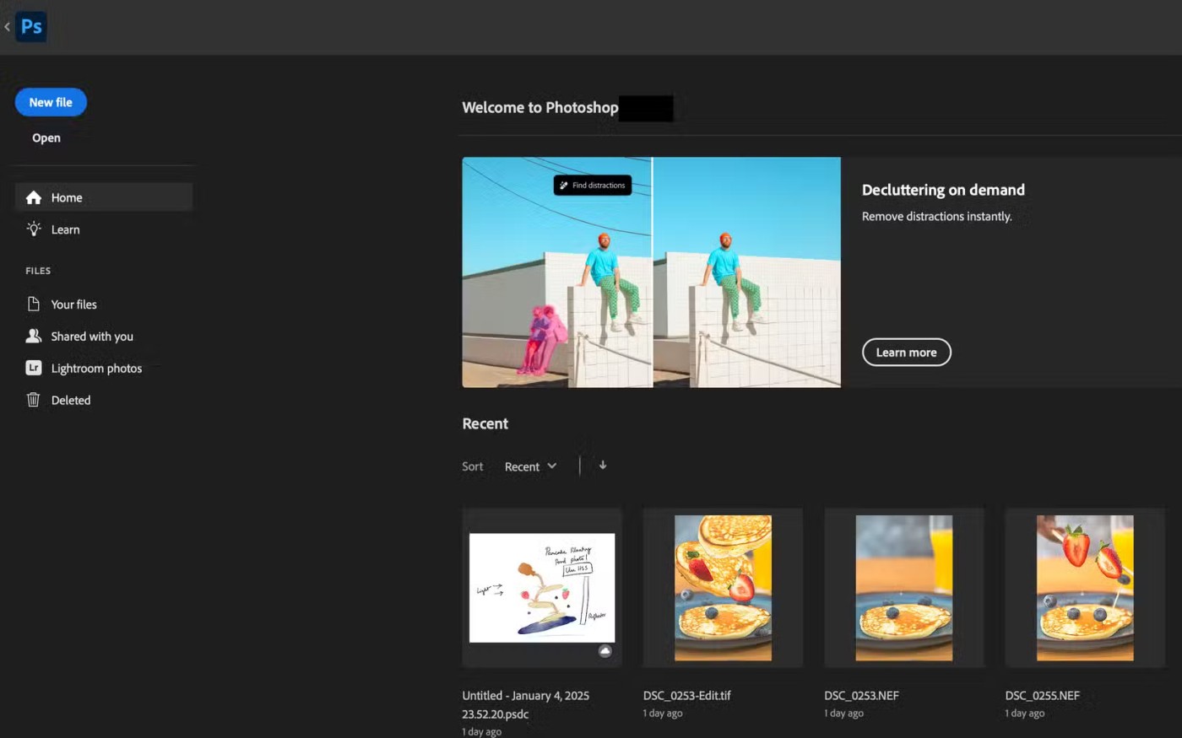Click 1 day ago under DSC_0255.NEF
Image resolution: width=1182 pixels, height=738 pixels.
(x=1025, y=714)
